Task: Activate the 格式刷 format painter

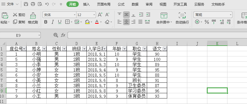Action: point(33,18)
